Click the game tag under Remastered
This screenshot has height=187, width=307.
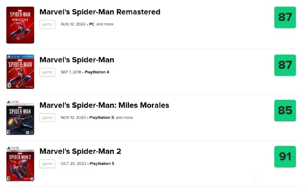point(47,25)
